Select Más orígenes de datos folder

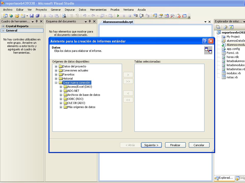click(81, 107)
